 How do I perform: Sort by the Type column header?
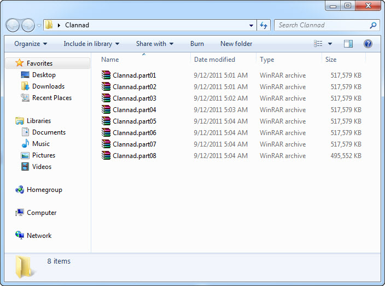coord(289,60)
